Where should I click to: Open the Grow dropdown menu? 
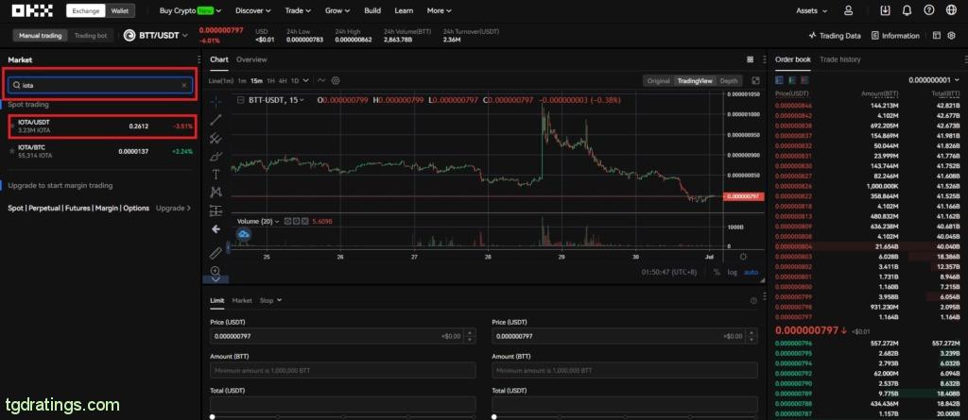(x=337, y=10)
